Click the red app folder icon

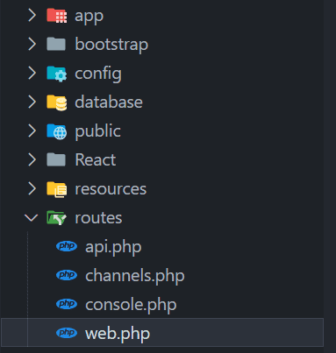click(x=57, y=16)
